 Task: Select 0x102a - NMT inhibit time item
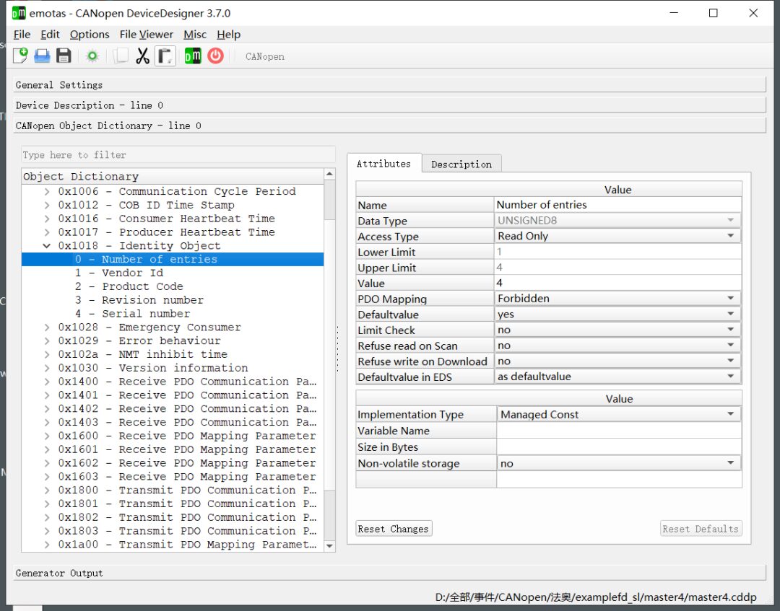coord(143,354)
